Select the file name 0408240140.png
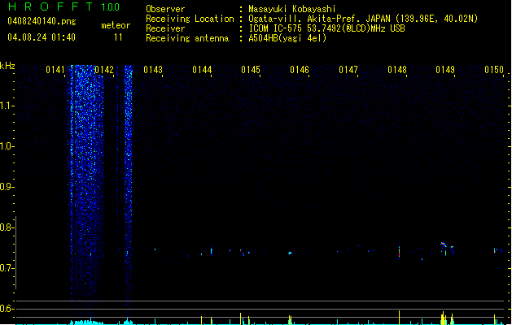This screenshot has width=512, height=325. point(42,22)
